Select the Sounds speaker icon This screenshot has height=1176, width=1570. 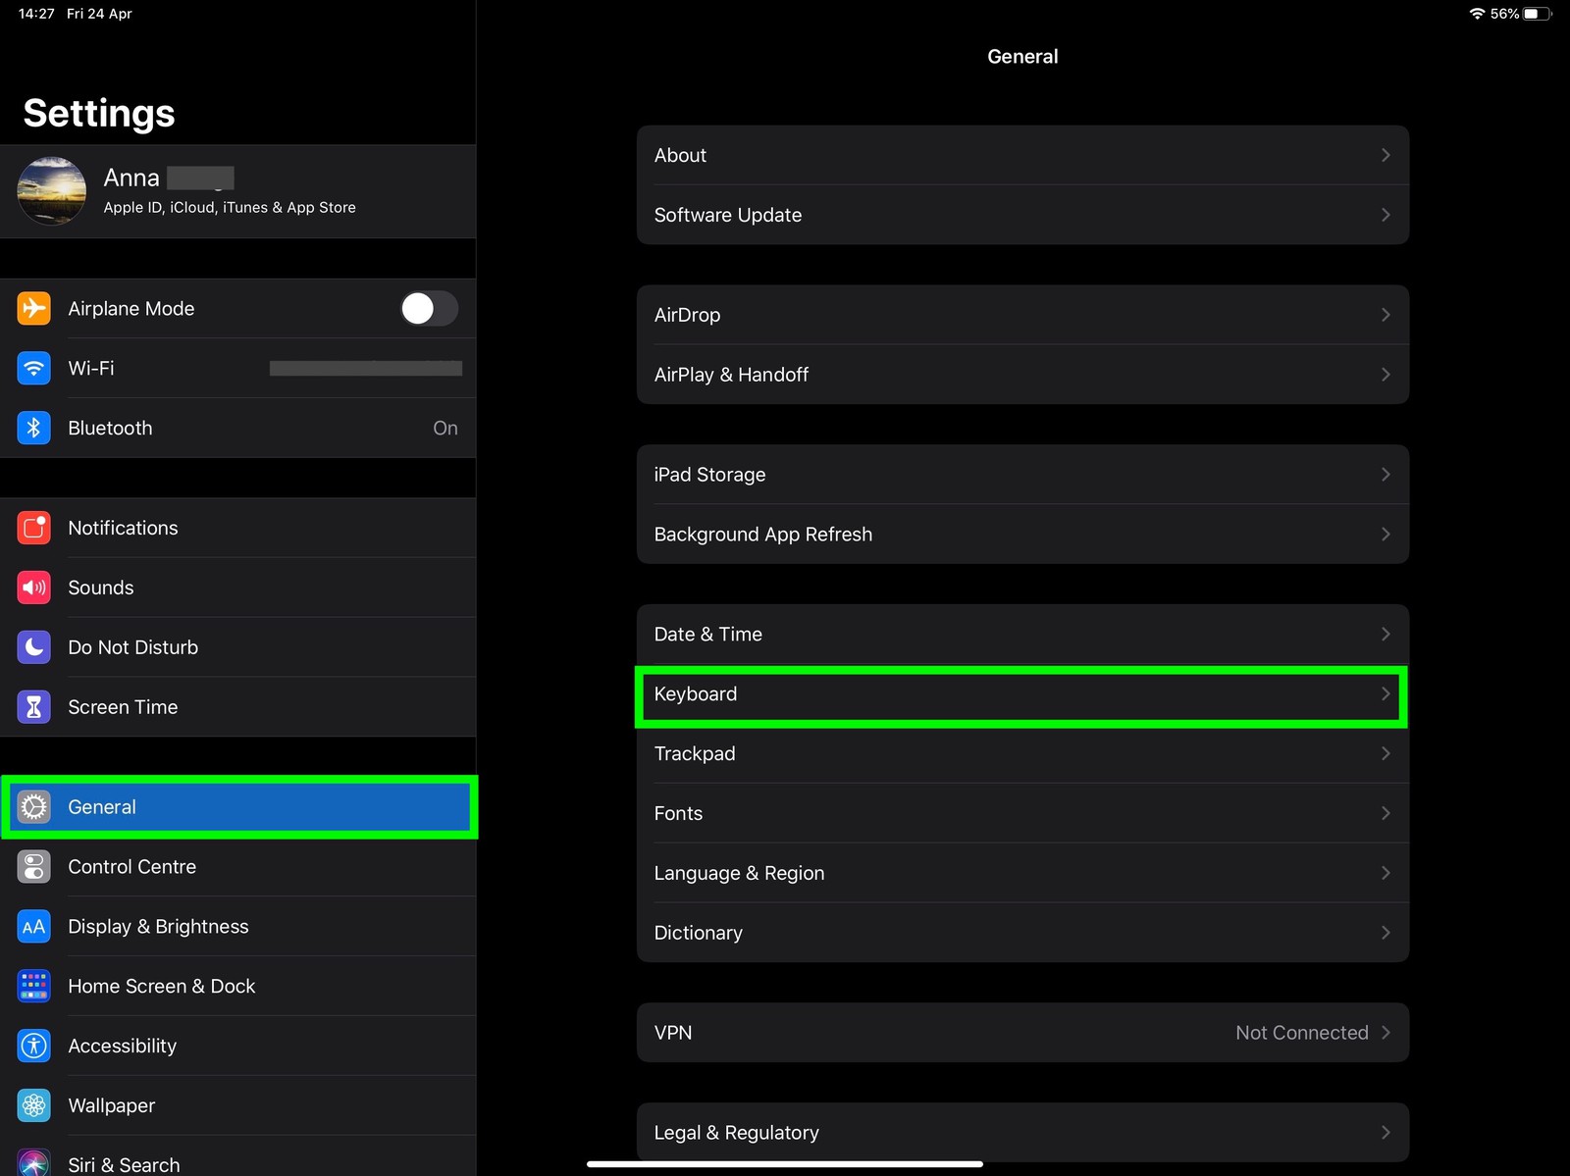point(33,588)
